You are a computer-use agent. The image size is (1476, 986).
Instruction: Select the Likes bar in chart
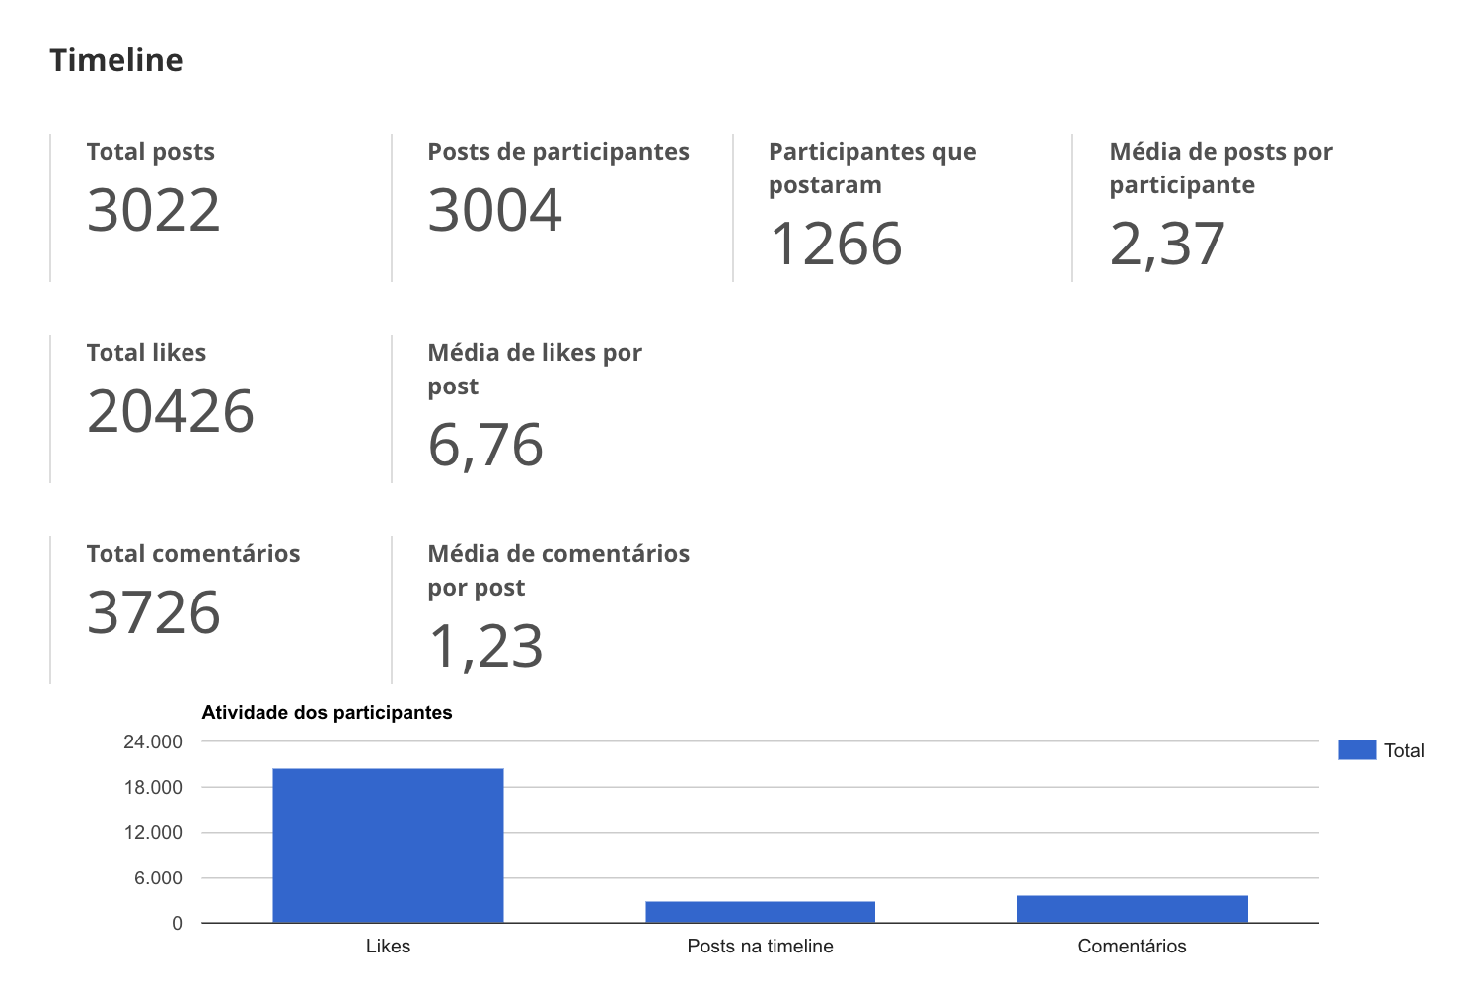coord(388,845)
